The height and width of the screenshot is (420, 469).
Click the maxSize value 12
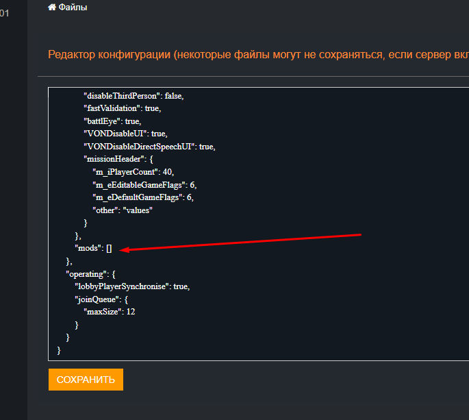[x=130, y=312]
